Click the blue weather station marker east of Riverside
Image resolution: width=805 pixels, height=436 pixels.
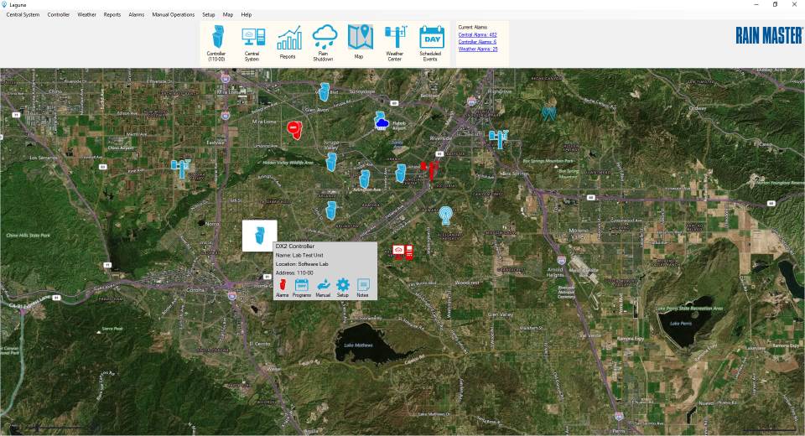point(499,138)
